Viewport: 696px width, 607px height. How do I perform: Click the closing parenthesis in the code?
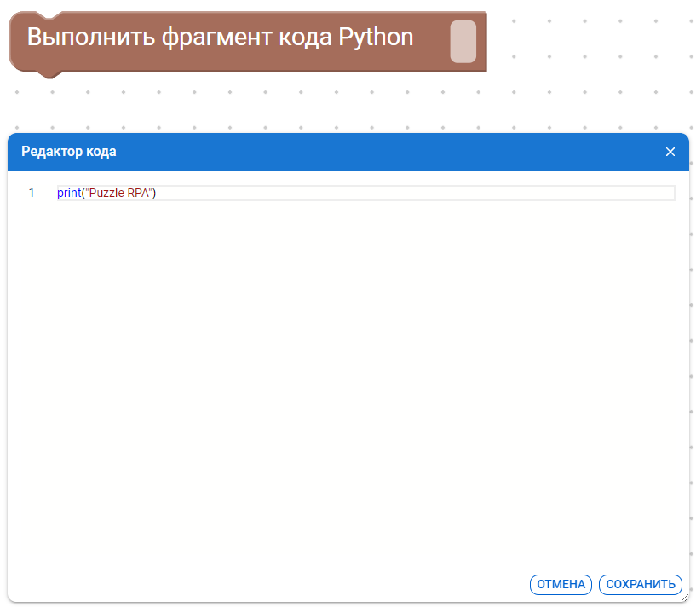[155, 193]
